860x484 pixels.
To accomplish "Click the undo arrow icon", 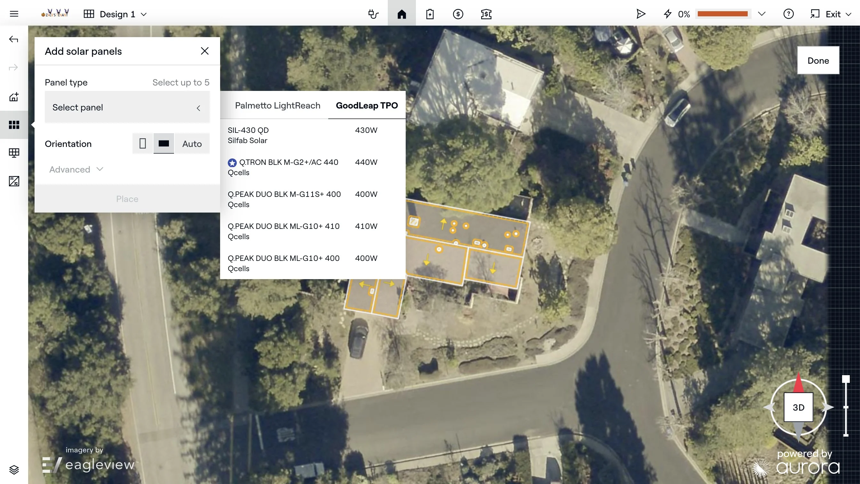I will coord(13,39).
